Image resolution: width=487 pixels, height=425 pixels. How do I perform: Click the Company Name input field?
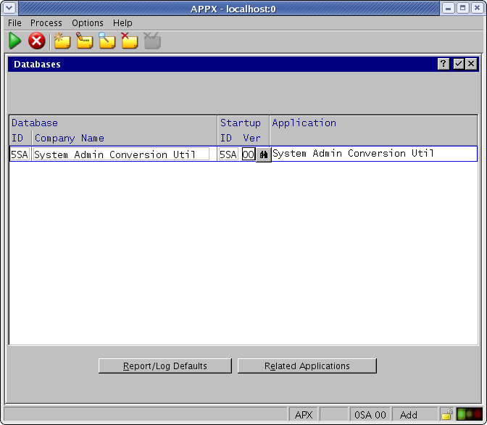point(121,154)
